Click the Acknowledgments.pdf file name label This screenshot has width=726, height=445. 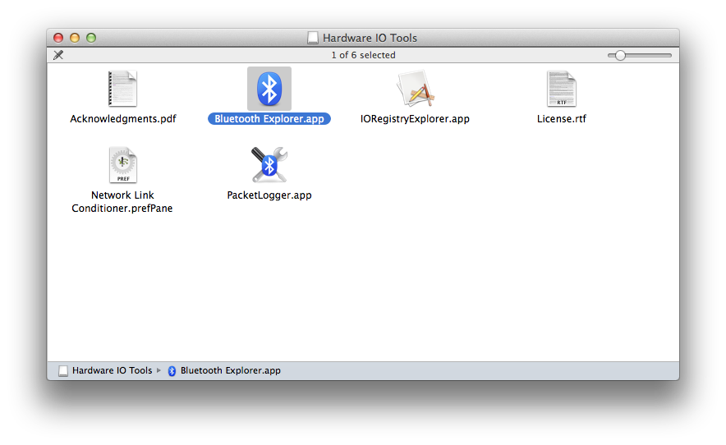click(x=122, y=119)
